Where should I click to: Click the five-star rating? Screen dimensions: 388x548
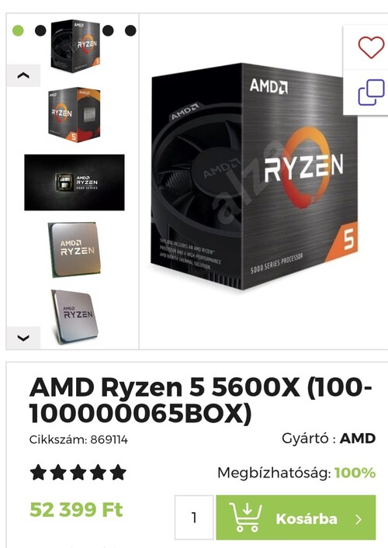tap(78, 473)
